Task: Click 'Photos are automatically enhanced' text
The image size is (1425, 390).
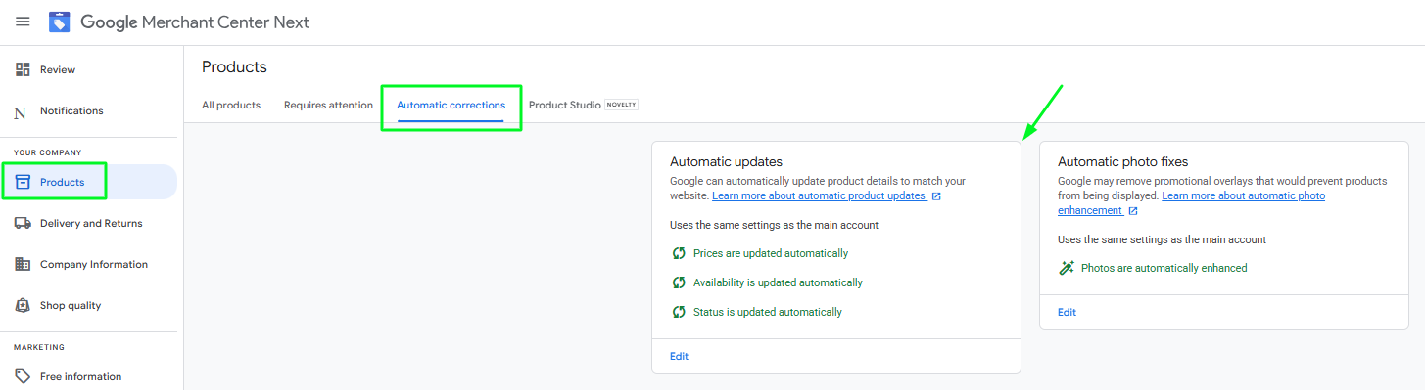Action: 1164,268
